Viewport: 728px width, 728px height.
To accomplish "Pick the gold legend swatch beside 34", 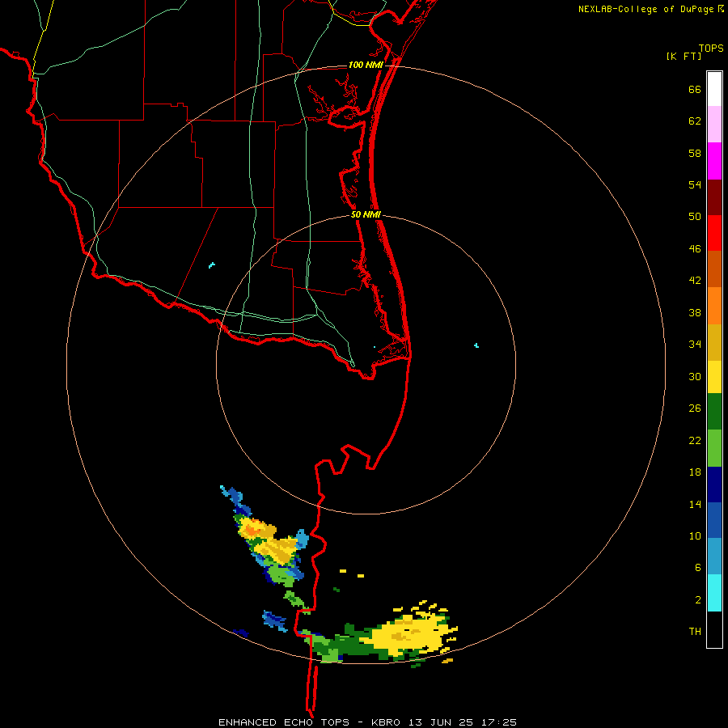I will [x=714, y=342].
